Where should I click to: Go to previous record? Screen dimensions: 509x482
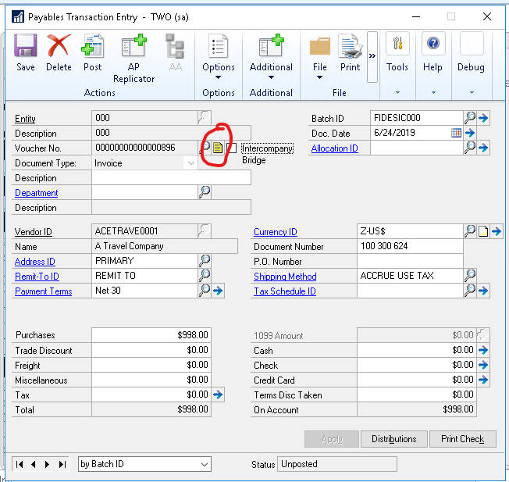point(34,465)
